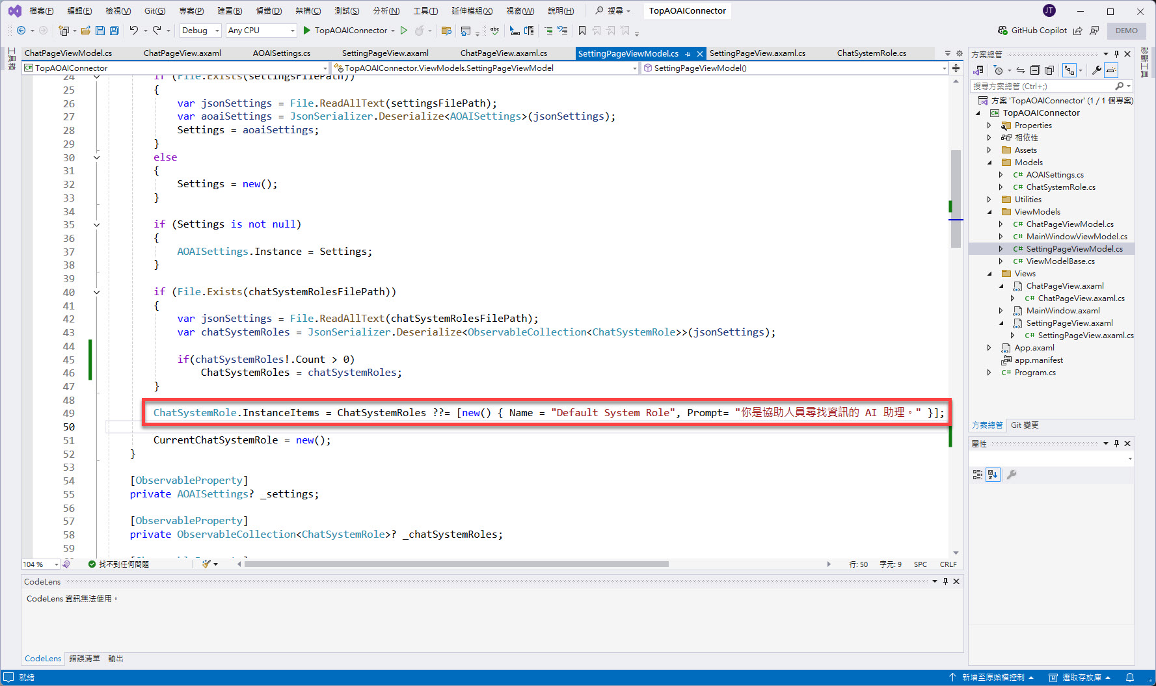Open the 輸出 tab at bottom
The width and height of the screenshot is (1156, 686).
click(x=116, y=659)
